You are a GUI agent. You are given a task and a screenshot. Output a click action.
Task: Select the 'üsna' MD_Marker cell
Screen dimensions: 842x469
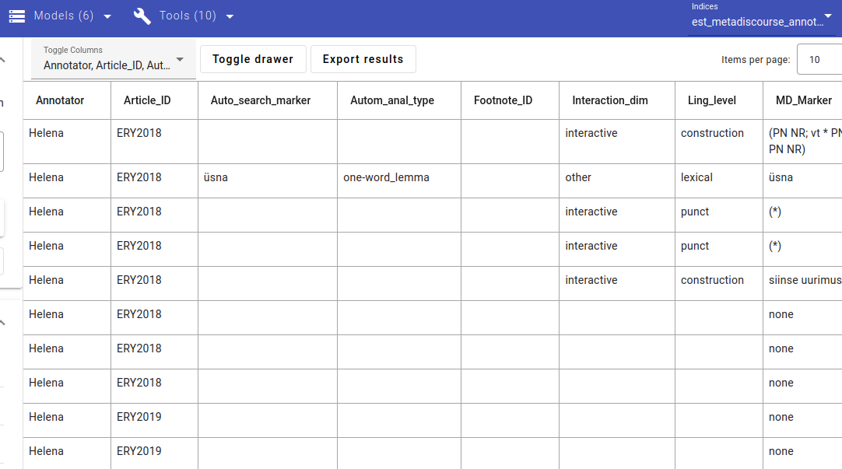[x=802, y=181]
